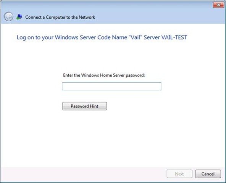Click the network computers wizard icon
The width and height of the screenshot is (226, 183).
(x=19, y=17)
